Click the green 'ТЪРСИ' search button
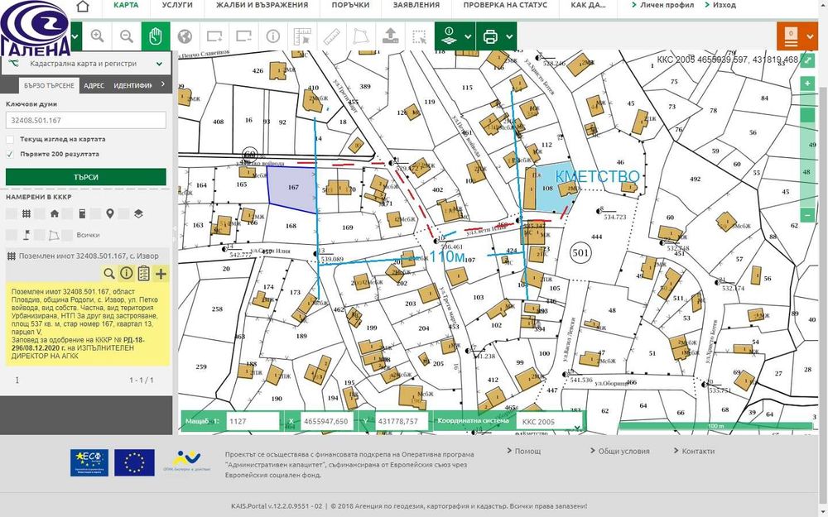This screenshot has height=517, width=828. tap(85, 177)
